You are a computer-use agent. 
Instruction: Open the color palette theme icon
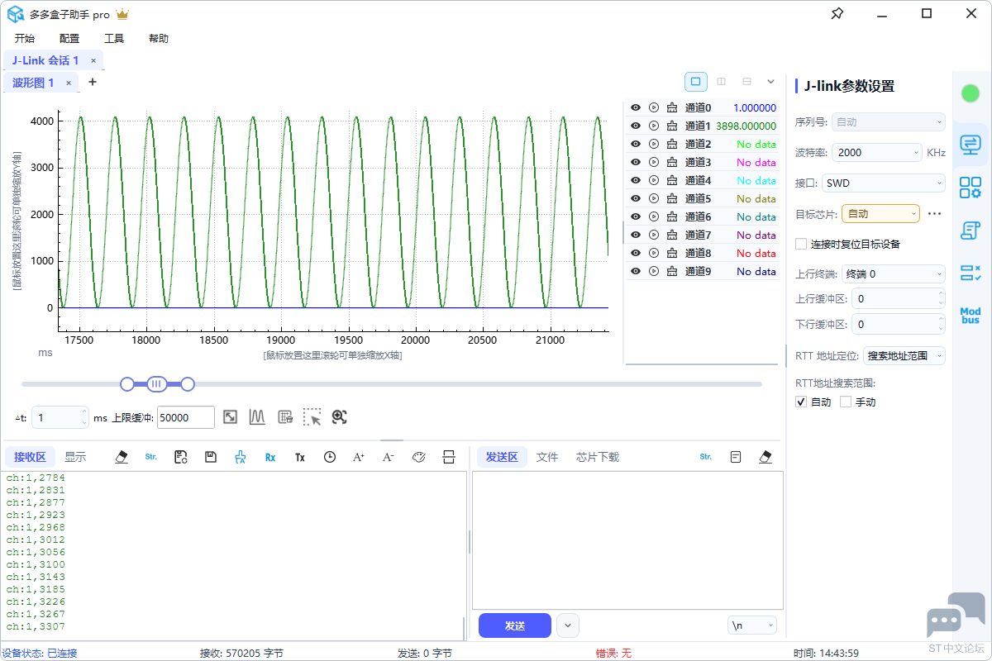click(418, 457)
